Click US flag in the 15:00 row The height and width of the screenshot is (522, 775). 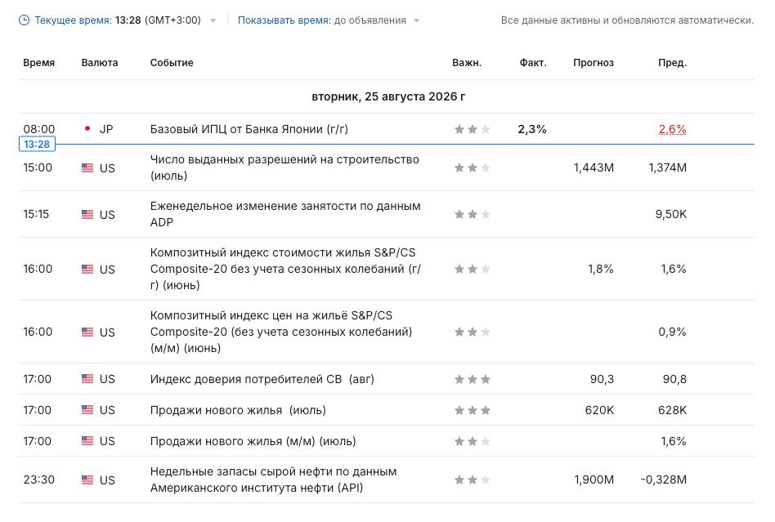[87, 168]
